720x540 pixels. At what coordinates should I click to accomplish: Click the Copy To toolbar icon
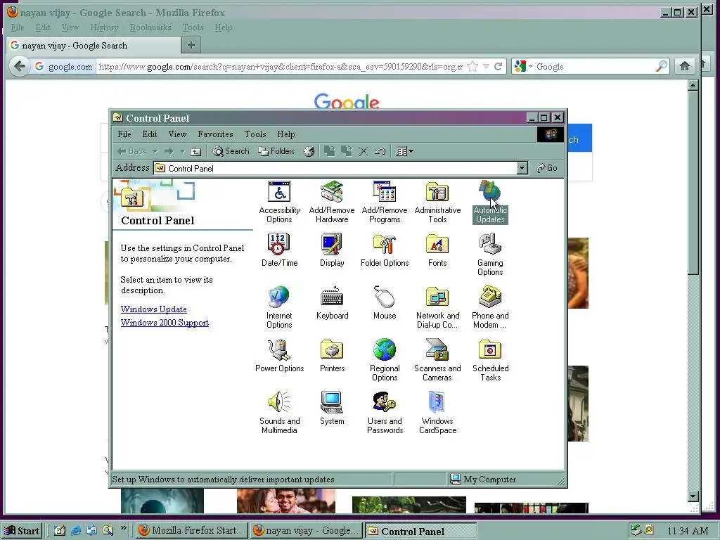(347, 151)
